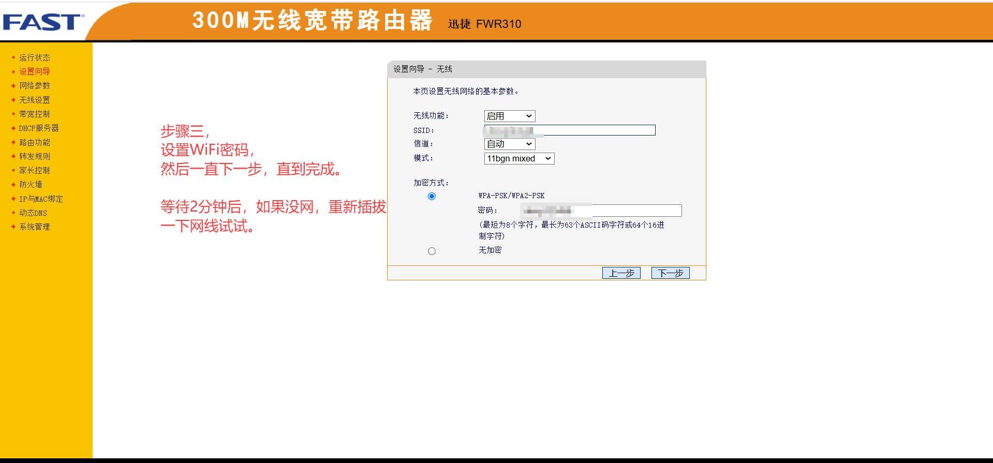Click the 本页设置无线网络的基本参数 text
The image size is (993, 463).
466,91
